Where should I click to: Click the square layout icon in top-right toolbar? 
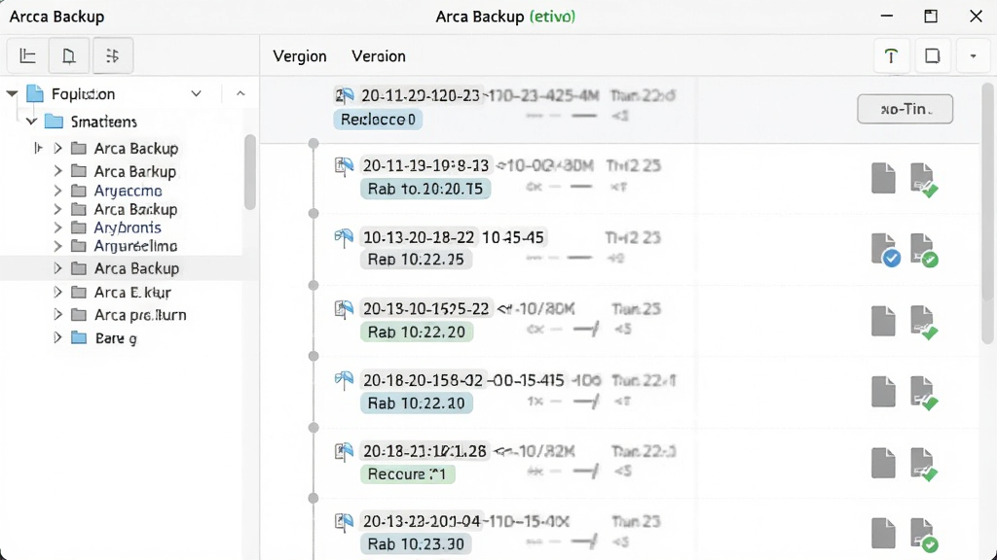pos(932,55)
